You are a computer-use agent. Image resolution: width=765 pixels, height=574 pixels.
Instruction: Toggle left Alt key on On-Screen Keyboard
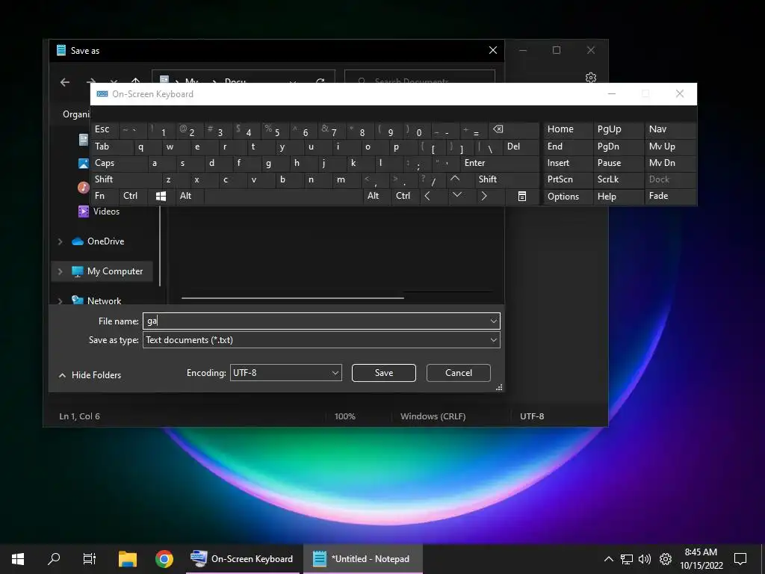pos(189,197)
